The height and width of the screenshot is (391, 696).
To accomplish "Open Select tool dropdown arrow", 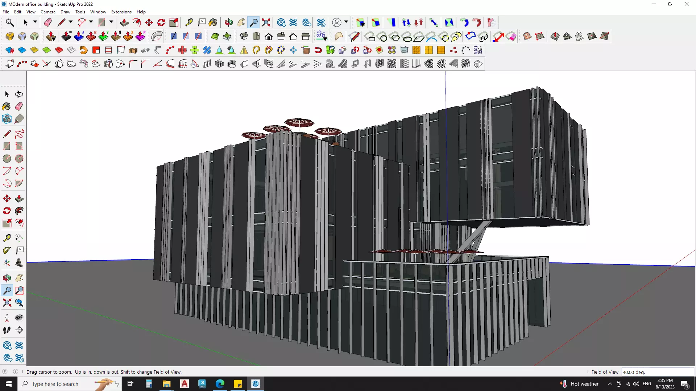I will [x=35, y=22].
